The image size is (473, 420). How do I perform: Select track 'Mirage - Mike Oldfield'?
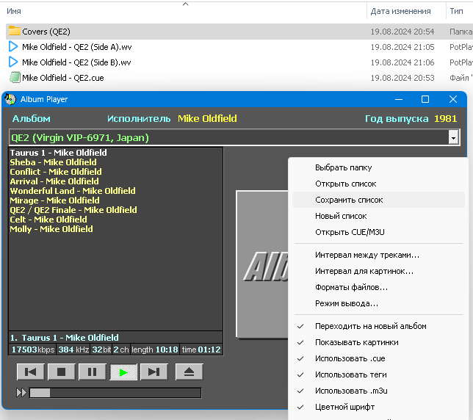pos(54,200)
